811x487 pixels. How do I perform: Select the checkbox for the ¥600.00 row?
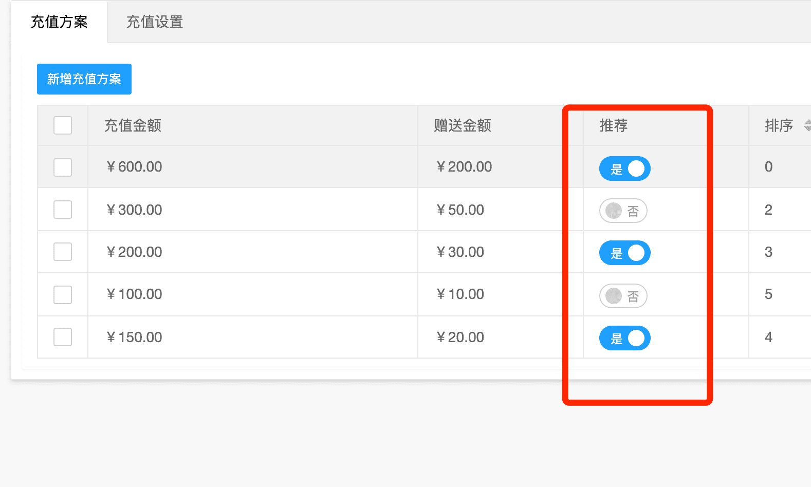click(x=63, y=167)
